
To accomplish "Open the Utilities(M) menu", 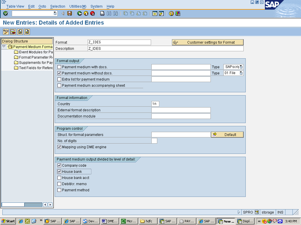I will point(78,6).
